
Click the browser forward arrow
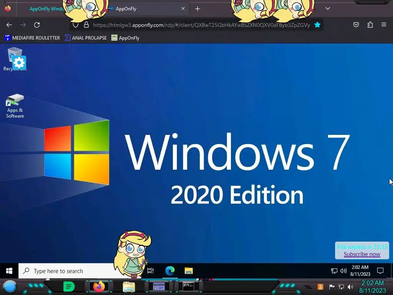pos(23,25)
